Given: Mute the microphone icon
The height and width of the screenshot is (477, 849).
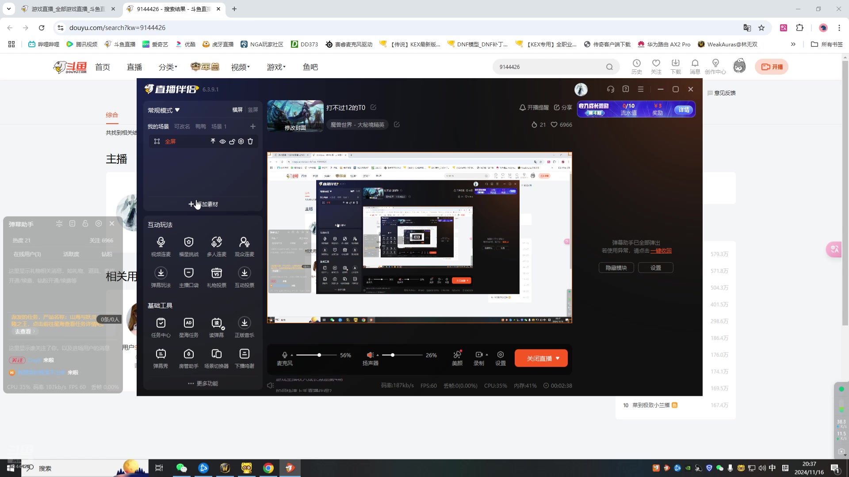Looking at the screenshot, I should [x=285, y=355].
